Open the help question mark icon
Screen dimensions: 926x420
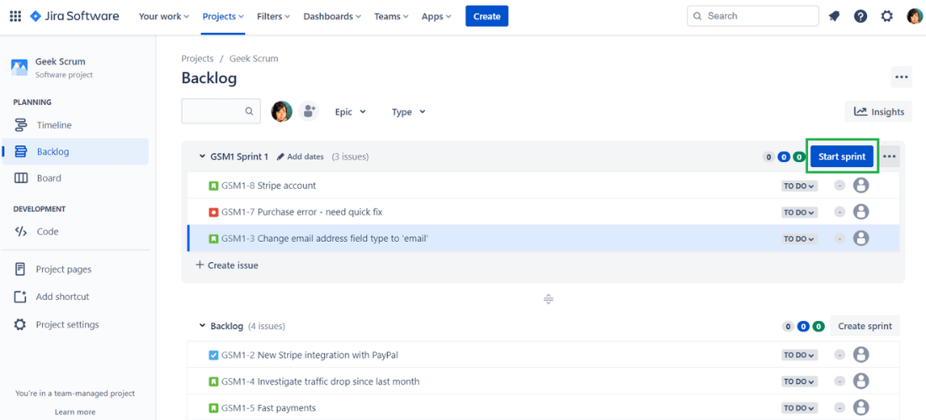860,17
